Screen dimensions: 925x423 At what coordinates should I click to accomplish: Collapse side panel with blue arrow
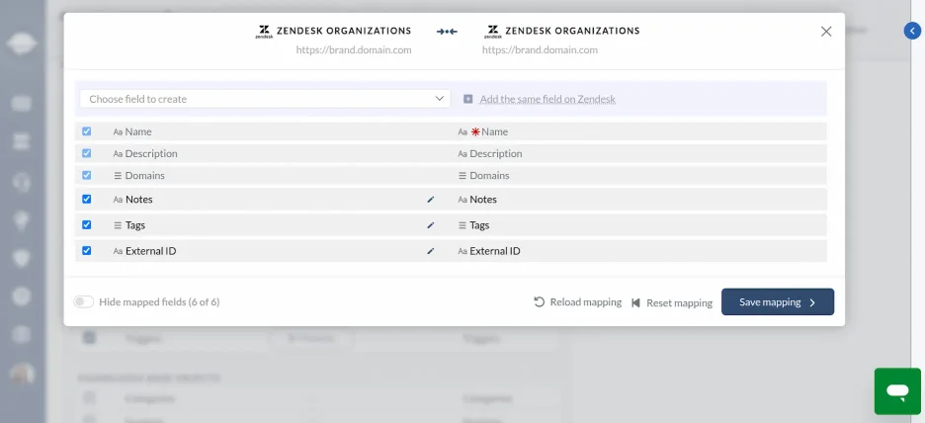912,31
